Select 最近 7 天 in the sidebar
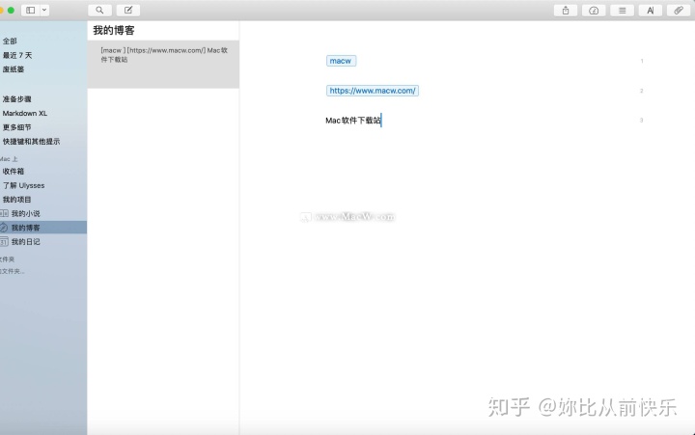The image size is (695, 435). click(17, 55)
